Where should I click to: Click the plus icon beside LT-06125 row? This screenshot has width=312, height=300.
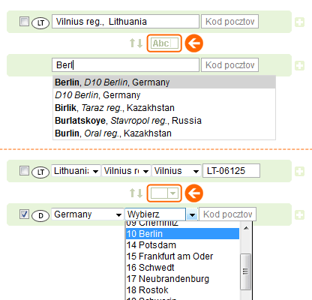pyautogui.click(x=299, y=172)
